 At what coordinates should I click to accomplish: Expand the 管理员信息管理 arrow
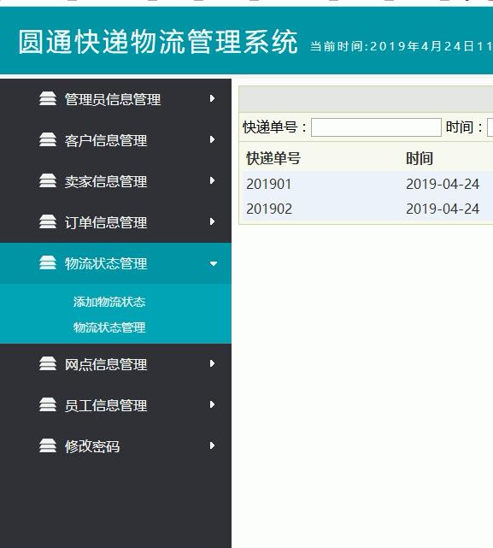pyautogui.click(x=212, y=98)
